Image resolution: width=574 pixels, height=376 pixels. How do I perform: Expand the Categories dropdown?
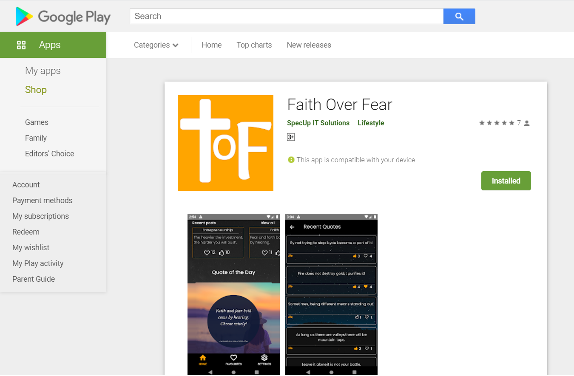coord(156,45)
